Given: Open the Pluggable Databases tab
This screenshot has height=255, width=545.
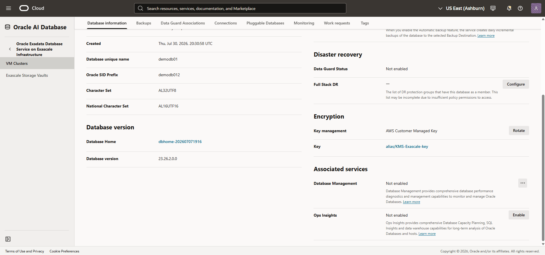Looking at the screenshot, I should coord(265,23).
